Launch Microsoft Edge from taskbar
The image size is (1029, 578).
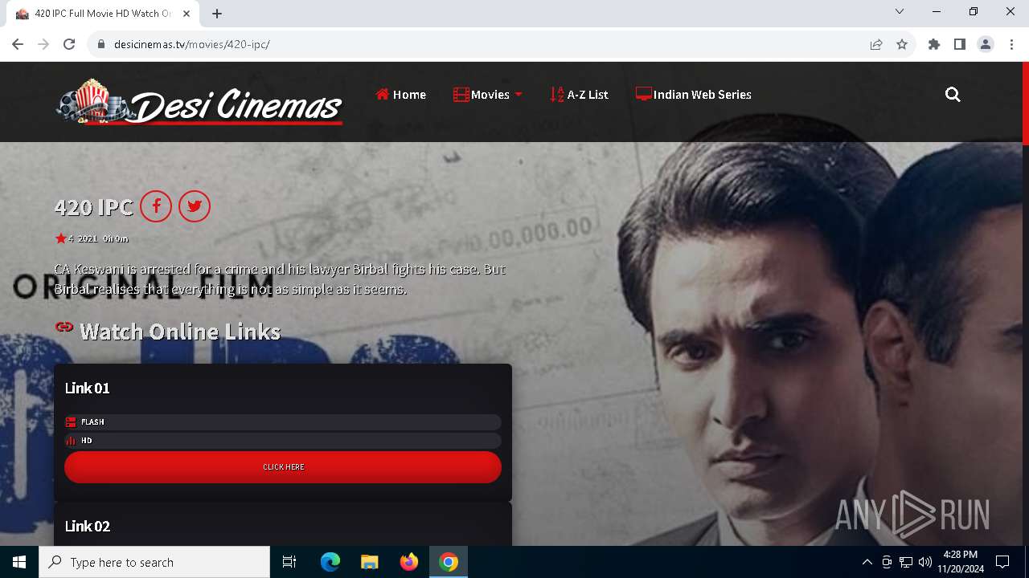[x=330, y=562]
